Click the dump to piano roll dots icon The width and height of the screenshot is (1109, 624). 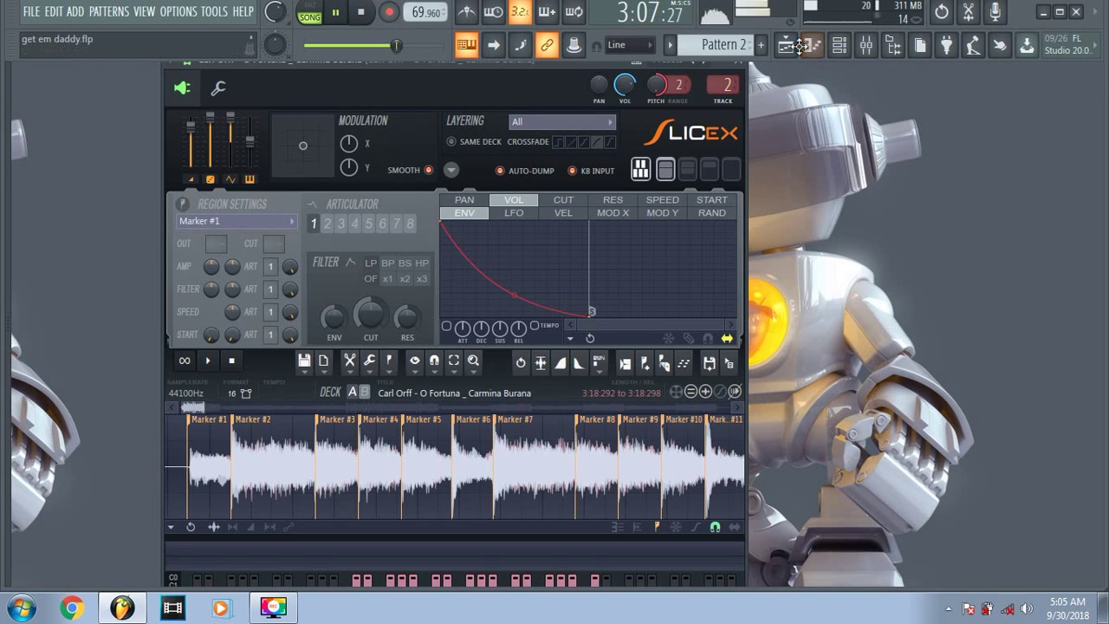[684, 363]
